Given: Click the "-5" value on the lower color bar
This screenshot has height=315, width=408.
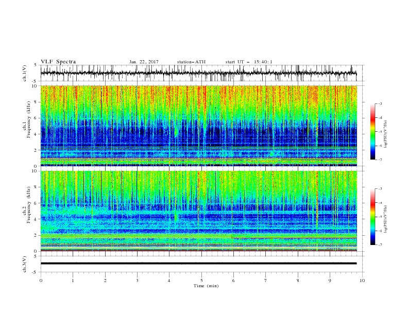Looking at the screenshot, I should point(380,217).
